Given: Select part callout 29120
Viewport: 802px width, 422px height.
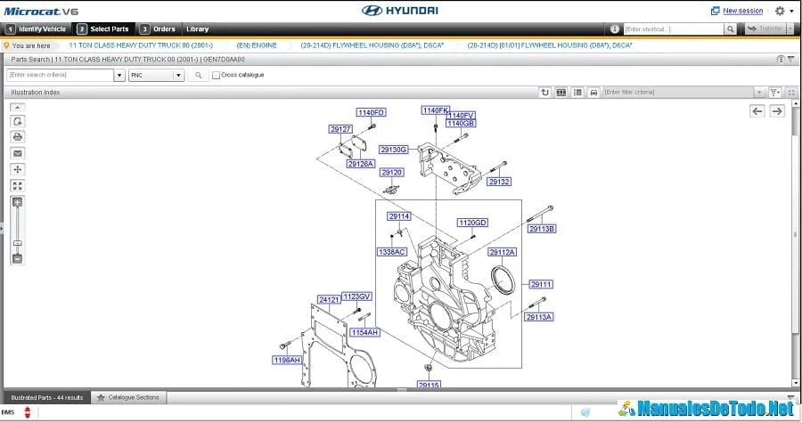Looking at the screenshot, I should [x=392, y=173].
